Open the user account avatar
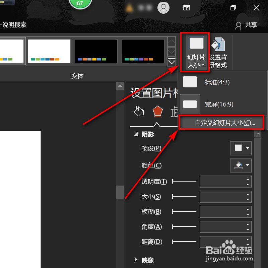Screen dimensions: 268x268 pyautogui.click(x=163, y=8)
